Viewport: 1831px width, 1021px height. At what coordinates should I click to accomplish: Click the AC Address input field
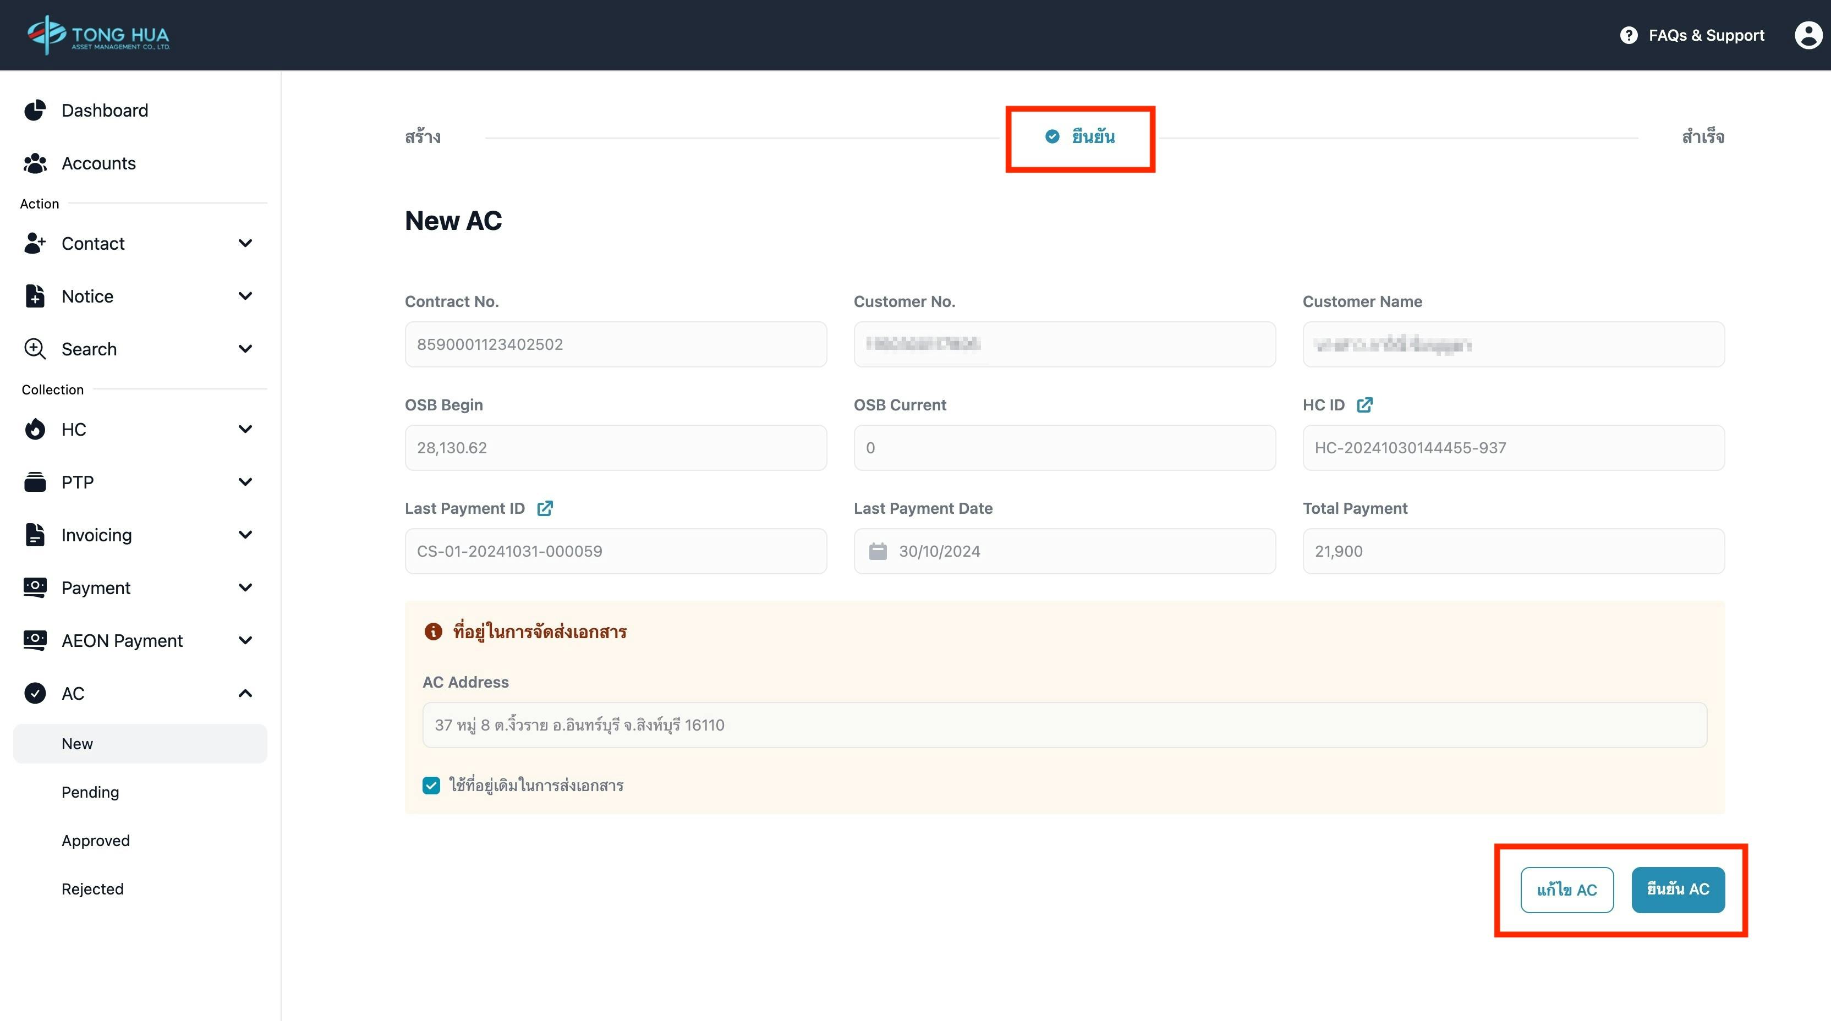tap(1064, 724)
